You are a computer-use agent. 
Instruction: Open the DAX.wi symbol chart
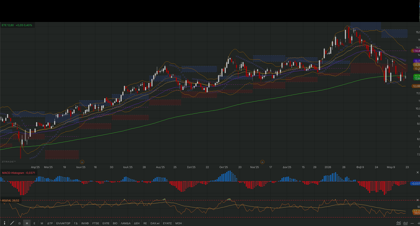coord(155,223)
